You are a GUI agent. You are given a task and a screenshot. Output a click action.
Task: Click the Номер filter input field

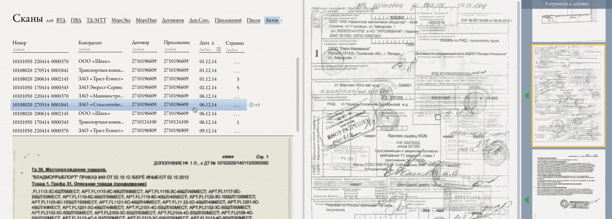click(40, 50)
